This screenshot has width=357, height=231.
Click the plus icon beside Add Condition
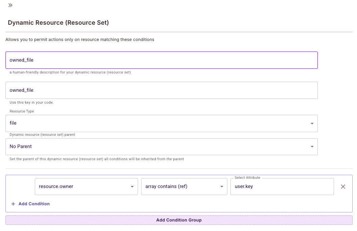point(13,204)
